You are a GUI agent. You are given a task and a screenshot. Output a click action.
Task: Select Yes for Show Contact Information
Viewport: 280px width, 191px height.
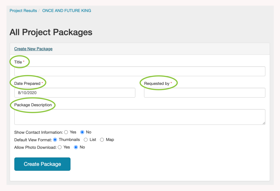[66, 132]
